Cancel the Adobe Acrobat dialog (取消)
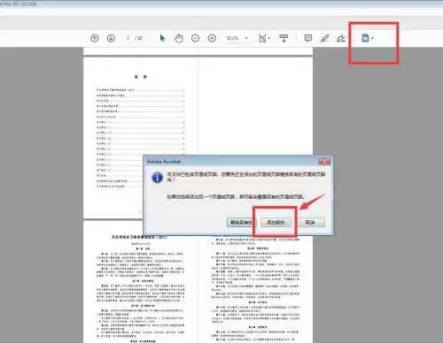 [310, 222]
